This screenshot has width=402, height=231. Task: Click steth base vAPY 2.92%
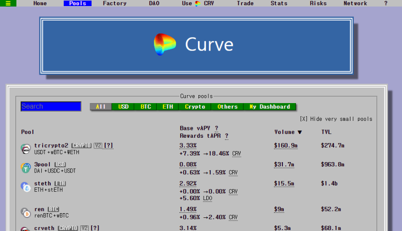[x=188, y=184]
